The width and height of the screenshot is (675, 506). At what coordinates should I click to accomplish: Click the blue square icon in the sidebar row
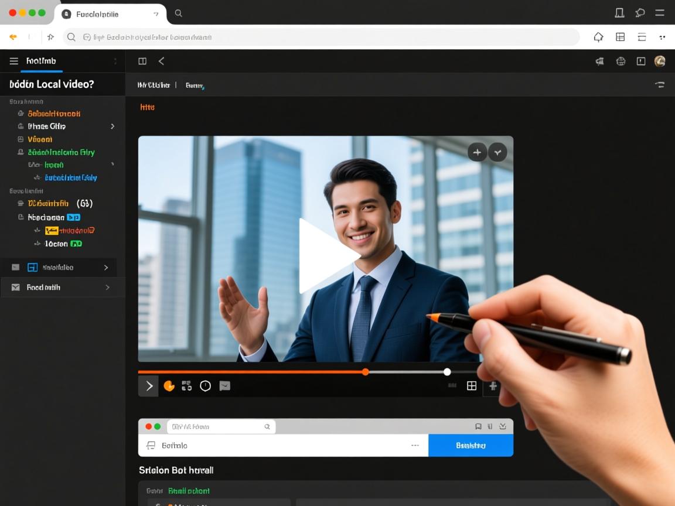point(33,268)
